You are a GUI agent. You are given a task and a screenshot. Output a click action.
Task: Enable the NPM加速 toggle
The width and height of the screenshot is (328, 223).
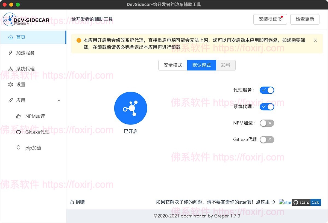click(267, 123)
